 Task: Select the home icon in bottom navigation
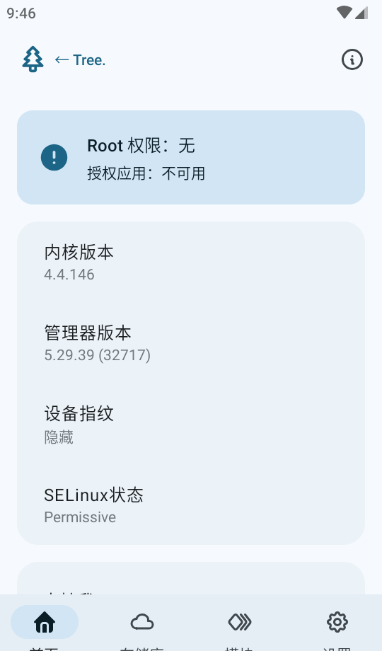(x=45, y=622)
